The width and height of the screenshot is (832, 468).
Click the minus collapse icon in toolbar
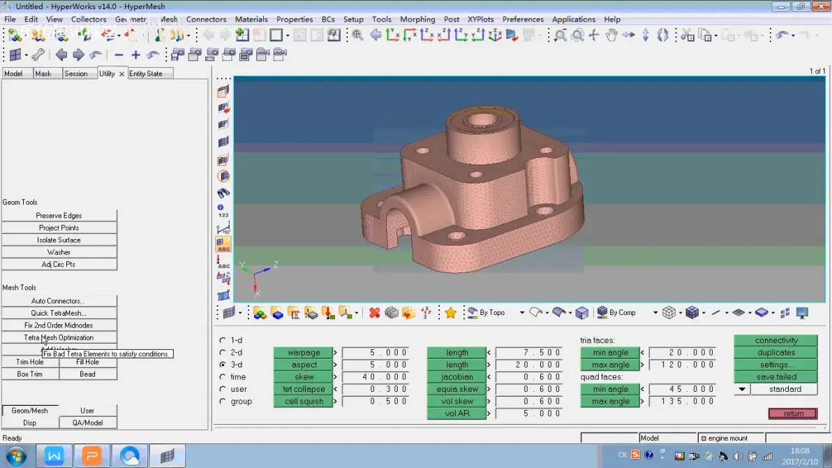(119, 54)
